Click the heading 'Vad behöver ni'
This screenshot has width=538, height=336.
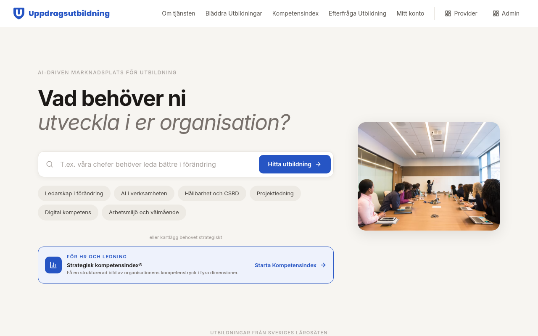(x=112, y=98)
